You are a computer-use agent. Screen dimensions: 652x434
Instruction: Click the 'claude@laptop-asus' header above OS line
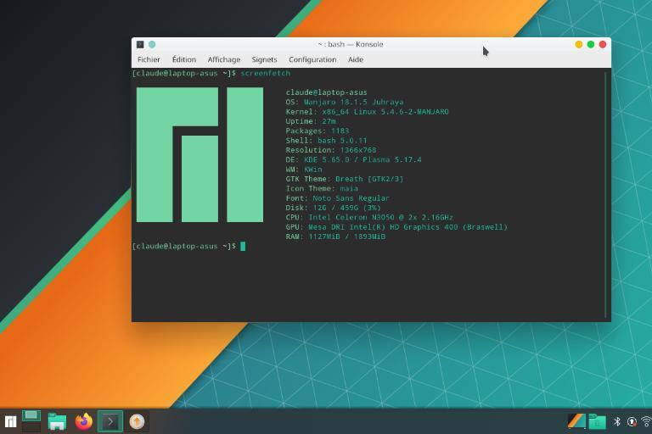point(326,92)
